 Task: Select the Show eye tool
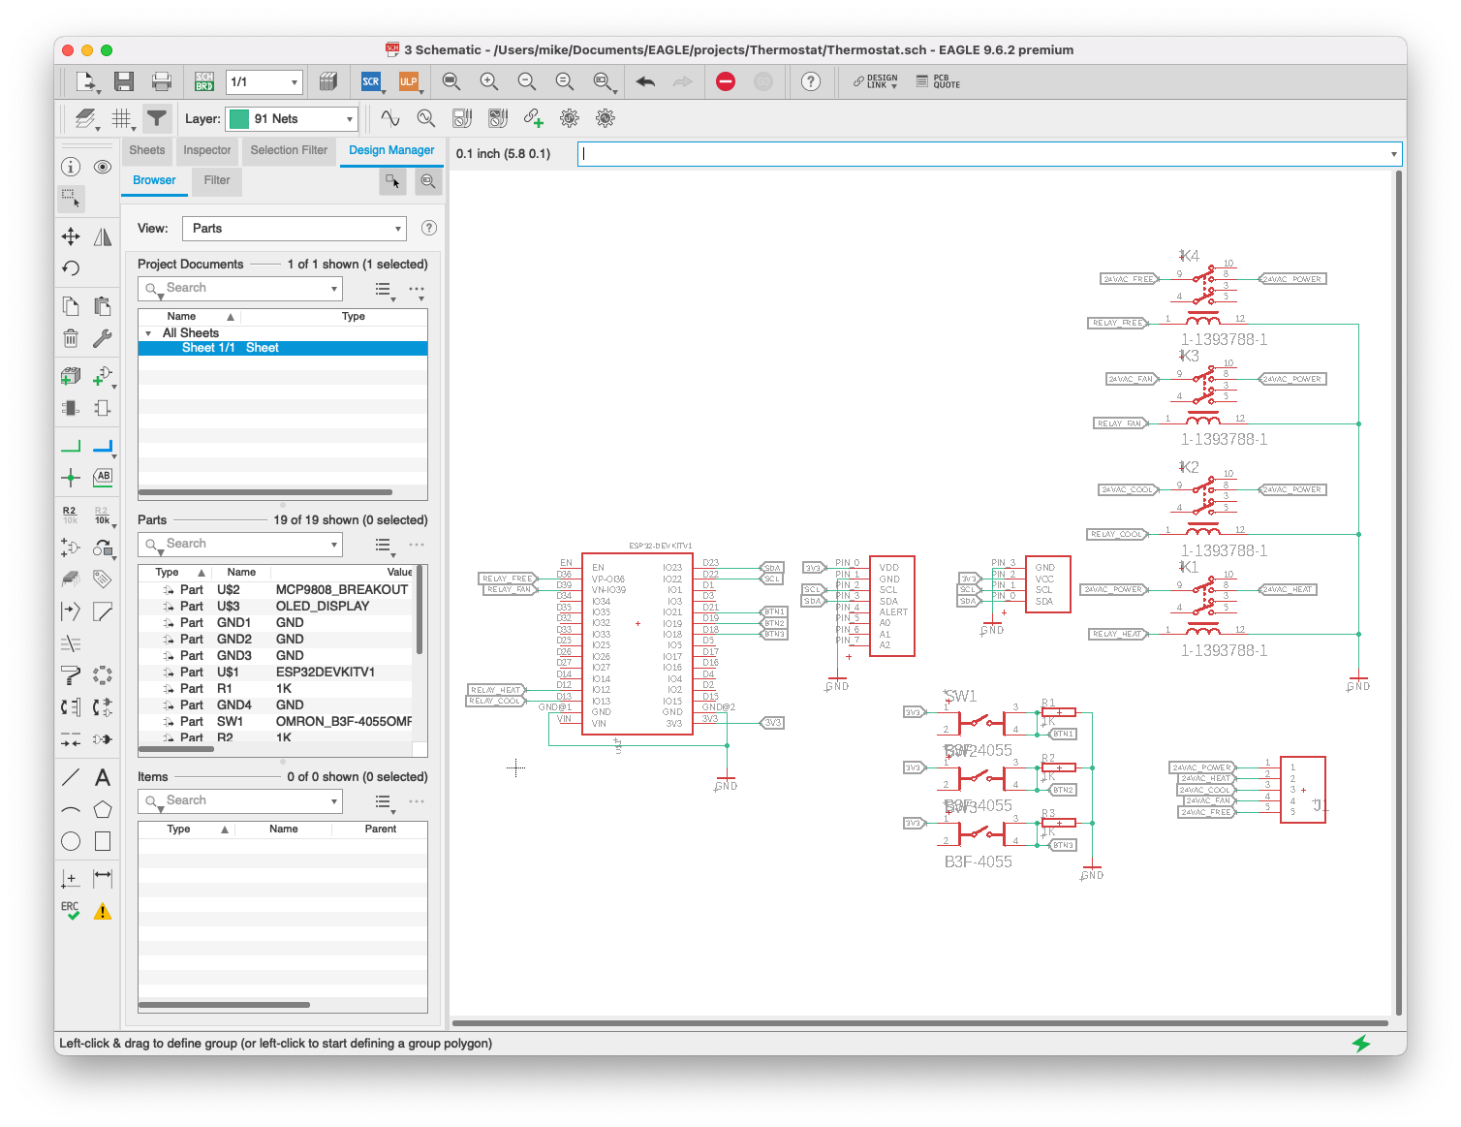pyautogui.click(x=103, y=167)
